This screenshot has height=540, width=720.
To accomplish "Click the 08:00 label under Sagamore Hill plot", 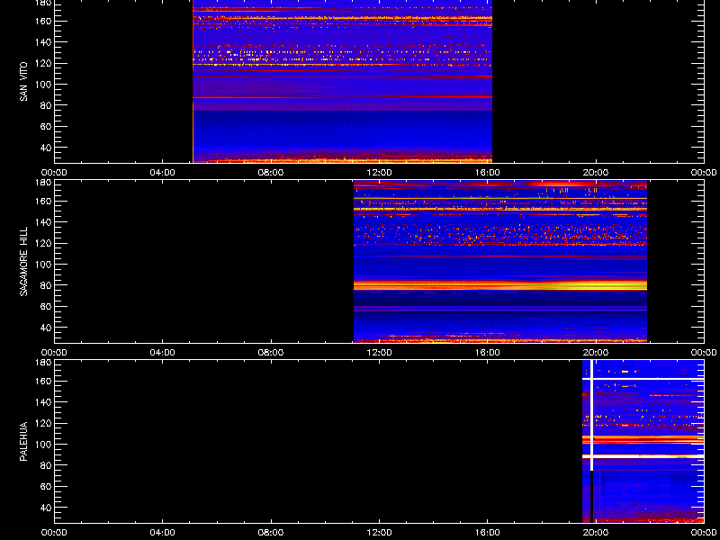I will pyautogui.click(x=271, y=353).
